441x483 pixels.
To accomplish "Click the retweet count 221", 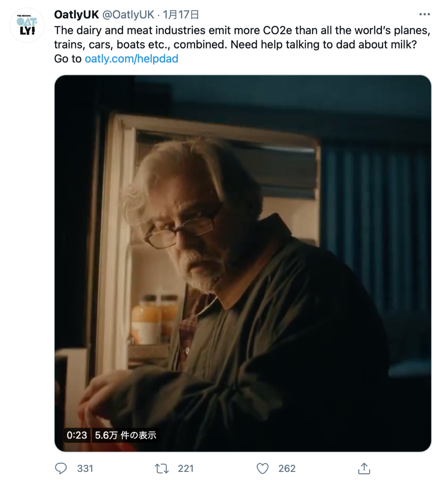I will point(186,469).
